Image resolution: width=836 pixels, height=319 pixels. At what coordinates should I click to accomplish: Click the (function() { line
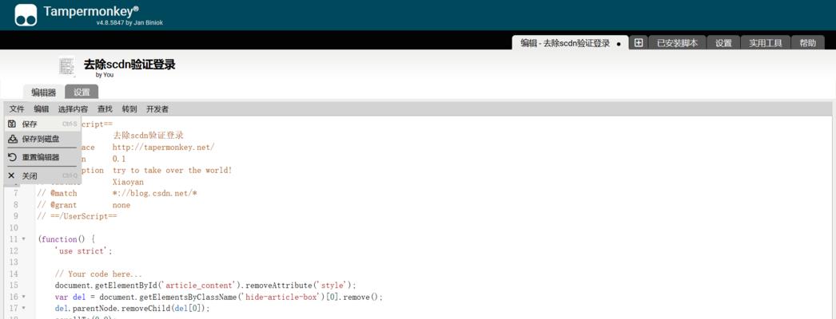66,238
